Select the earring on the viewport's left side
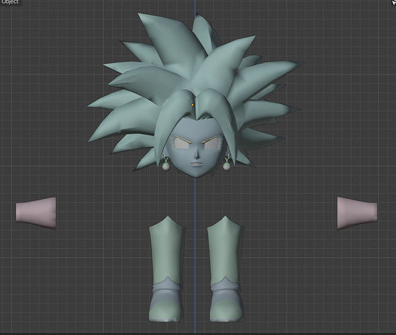The width and height of the screenshot is (396, 335). (x=166, y=163)
